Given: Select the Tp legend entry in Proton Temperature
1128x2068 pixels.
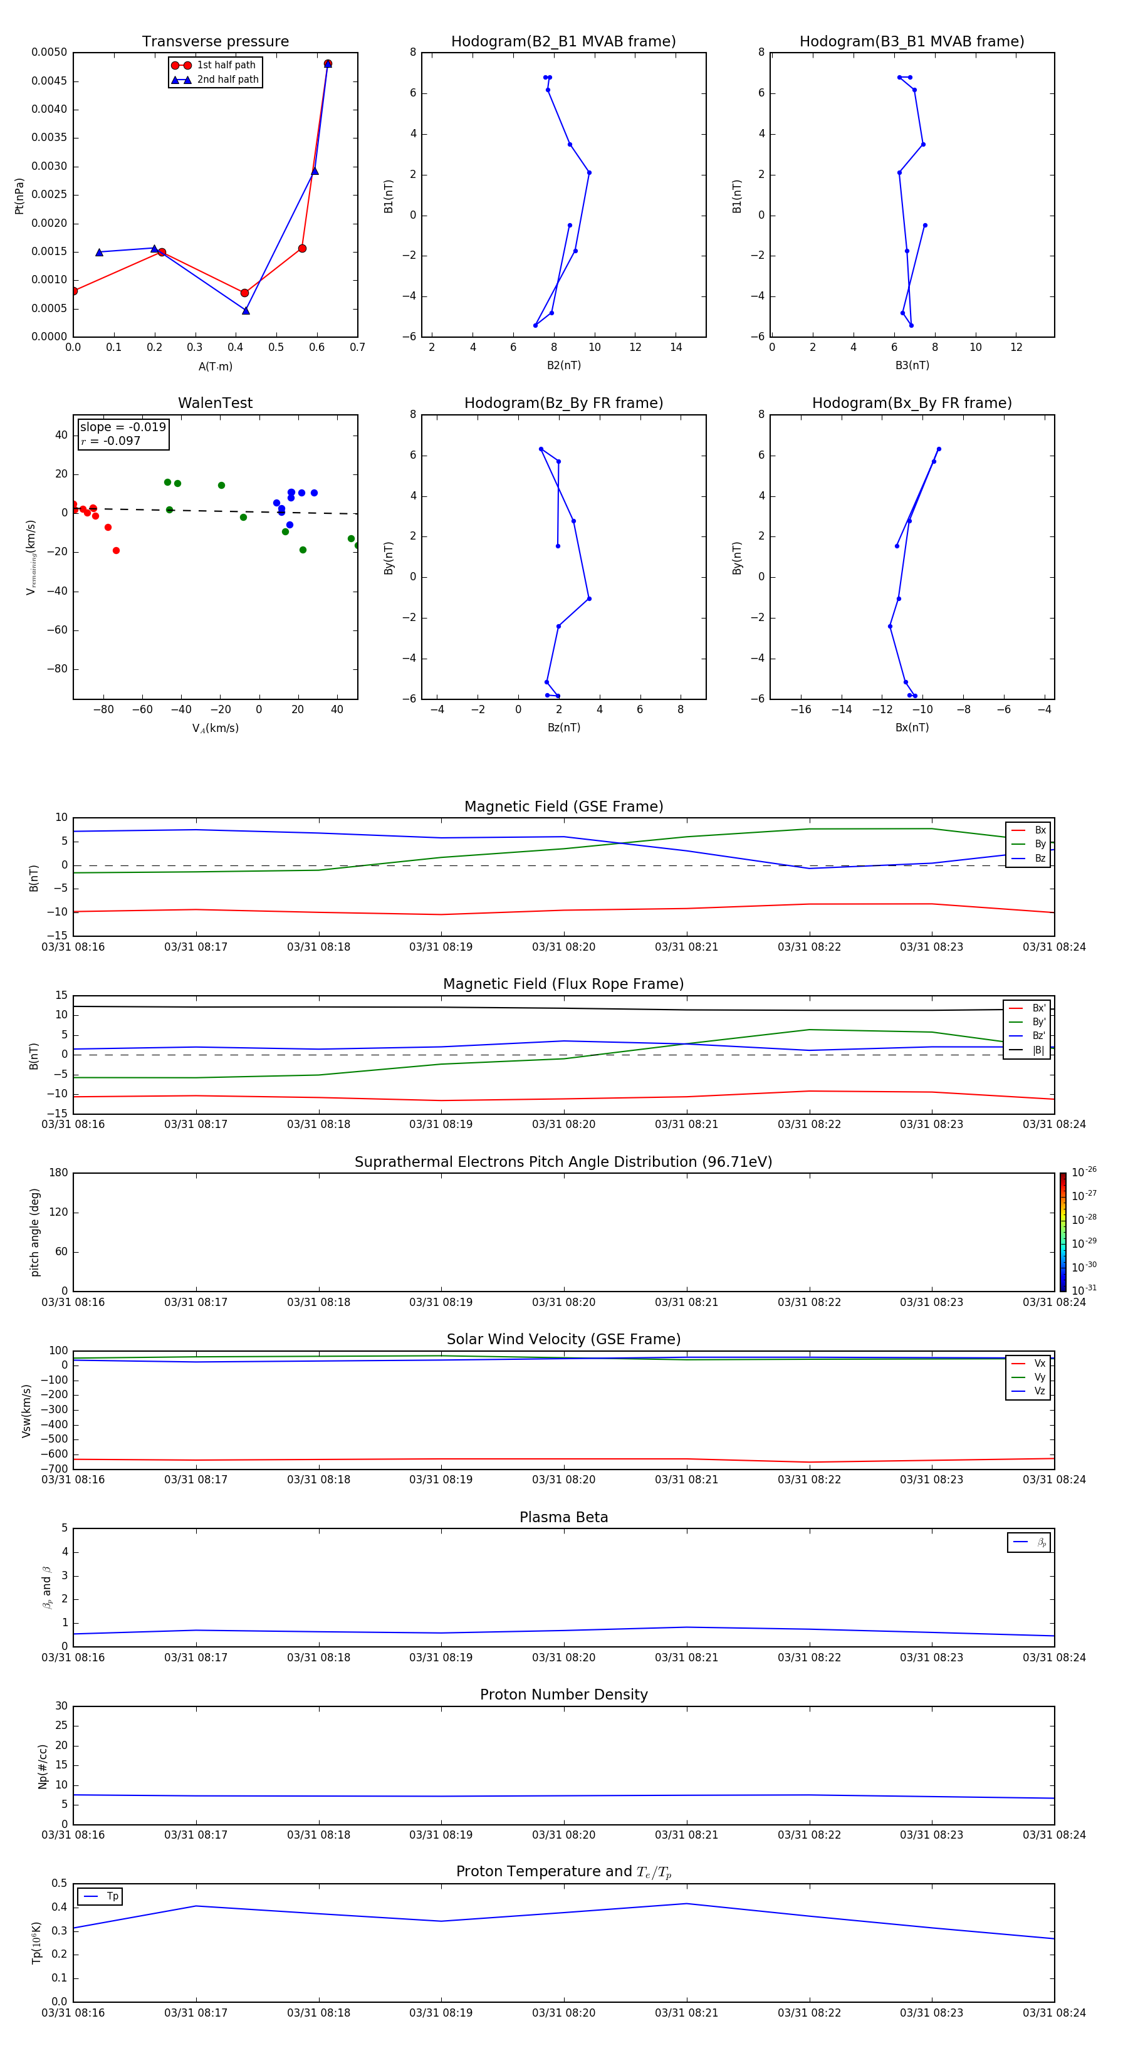Looking at the screenshot, I should coord(100,1896).
